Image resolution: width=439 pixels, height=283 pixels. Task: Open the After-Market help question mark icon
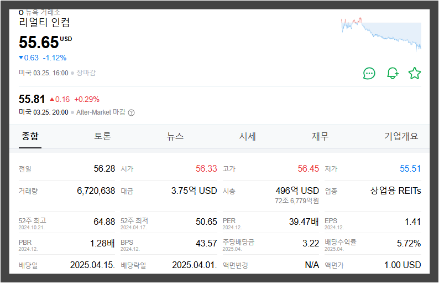click(131, 113)
